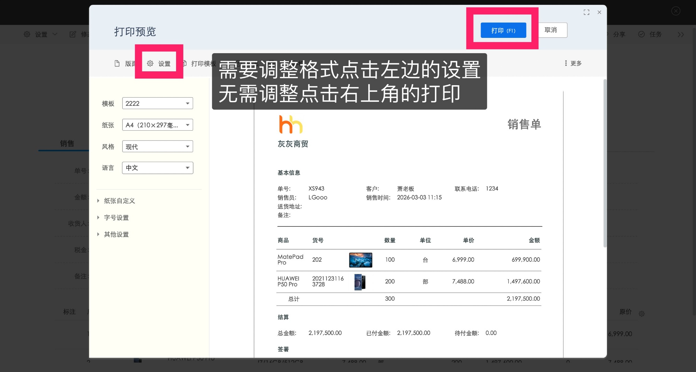Click the MatePad Pro product thumbnail
The height and width of the screenshot is (372, 696).
point(361,260)
